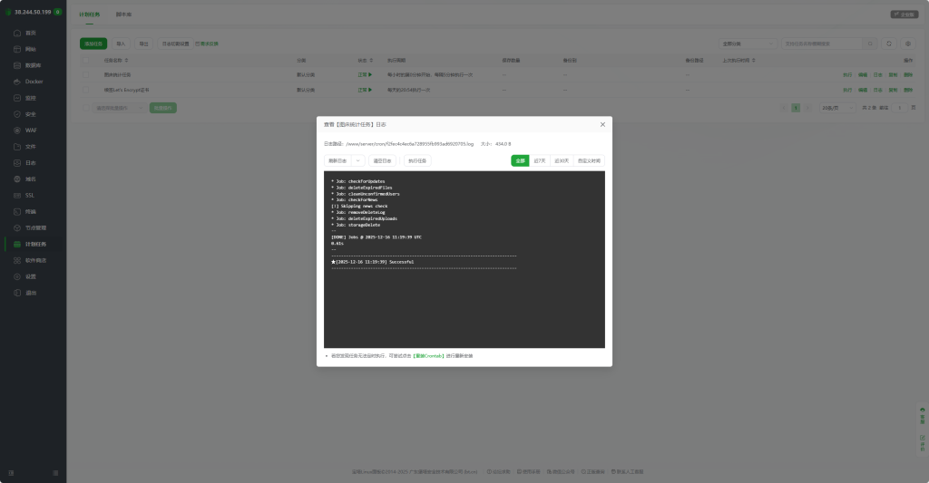Screen dimensions: 929x483
Task: Open 网站 in the sidebar
Action: pyautogui.click(x=30, y=49)
